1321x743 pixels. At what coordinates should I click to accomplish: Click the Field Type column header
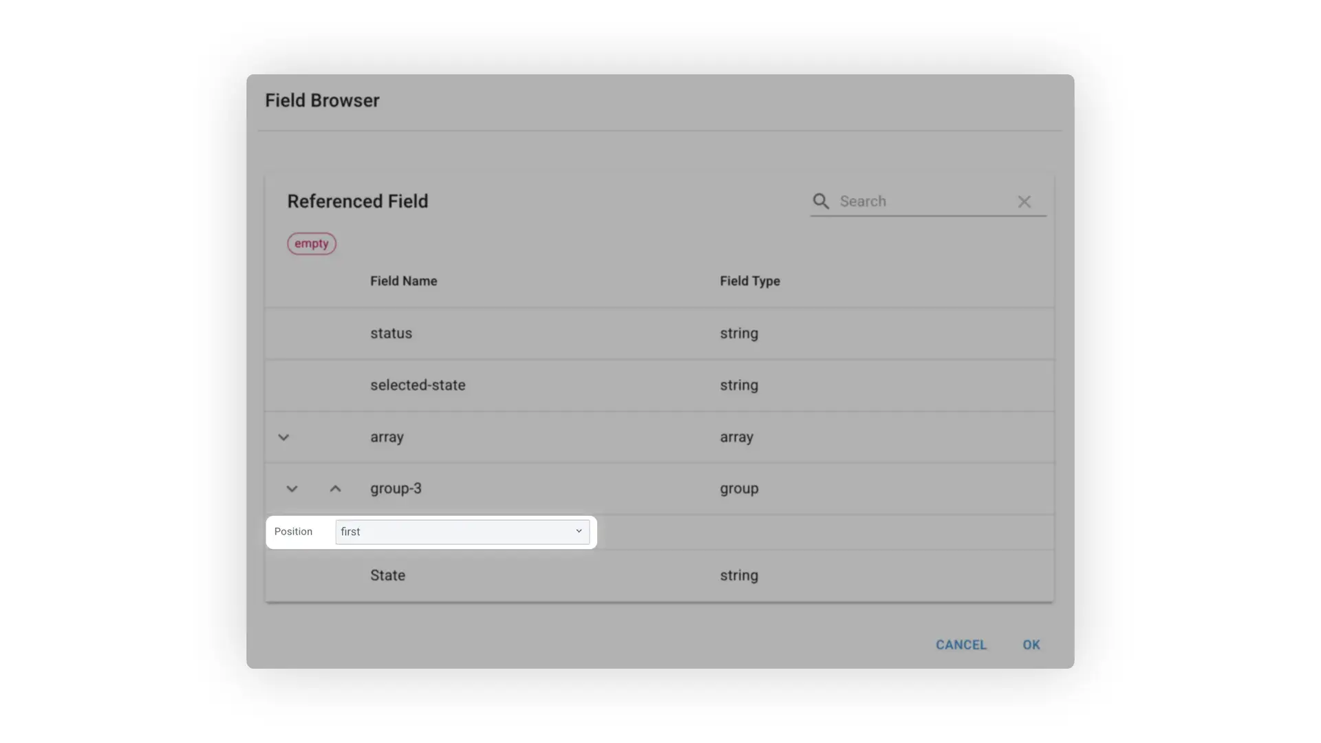coord(749,281)
